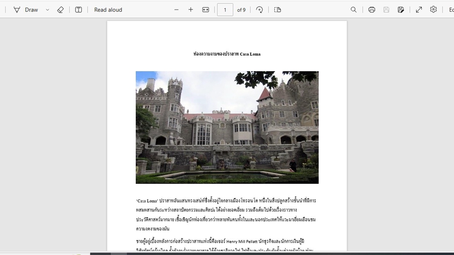Open the Draw tool options dropdown
The image size is (454, 255).
(47, 10)
